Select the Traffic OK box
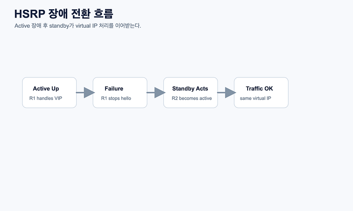 click(261, 93)
